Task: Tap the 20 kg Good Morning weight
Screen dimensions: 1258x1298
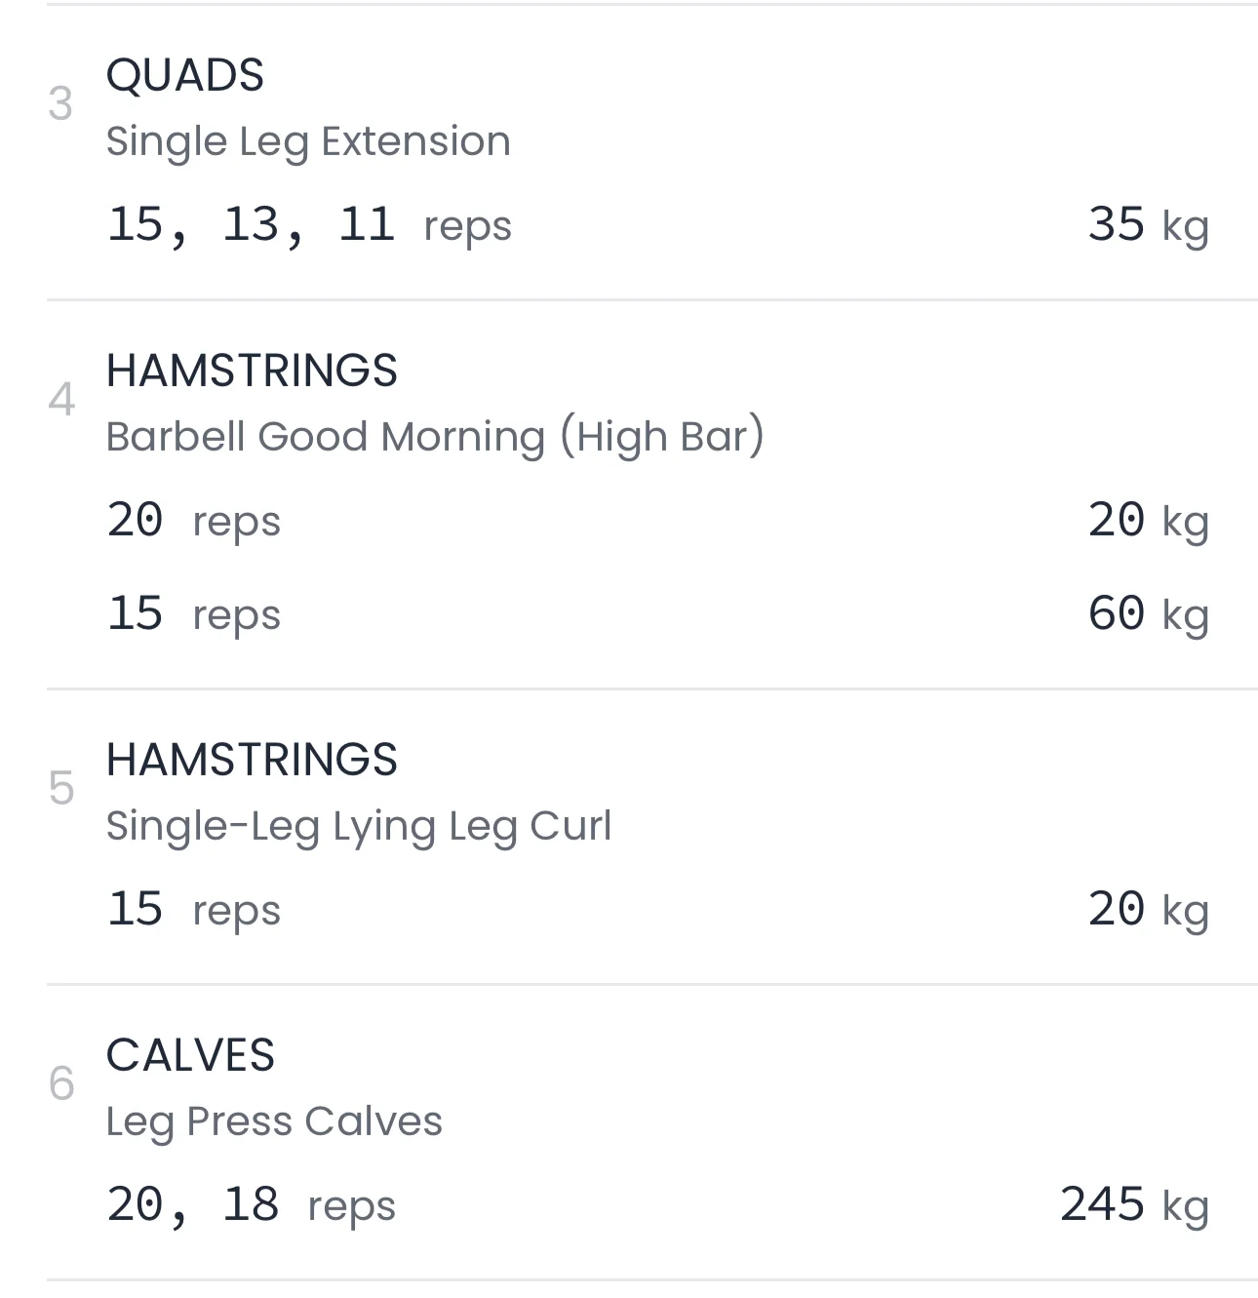Action: [x=1148, y=521]
